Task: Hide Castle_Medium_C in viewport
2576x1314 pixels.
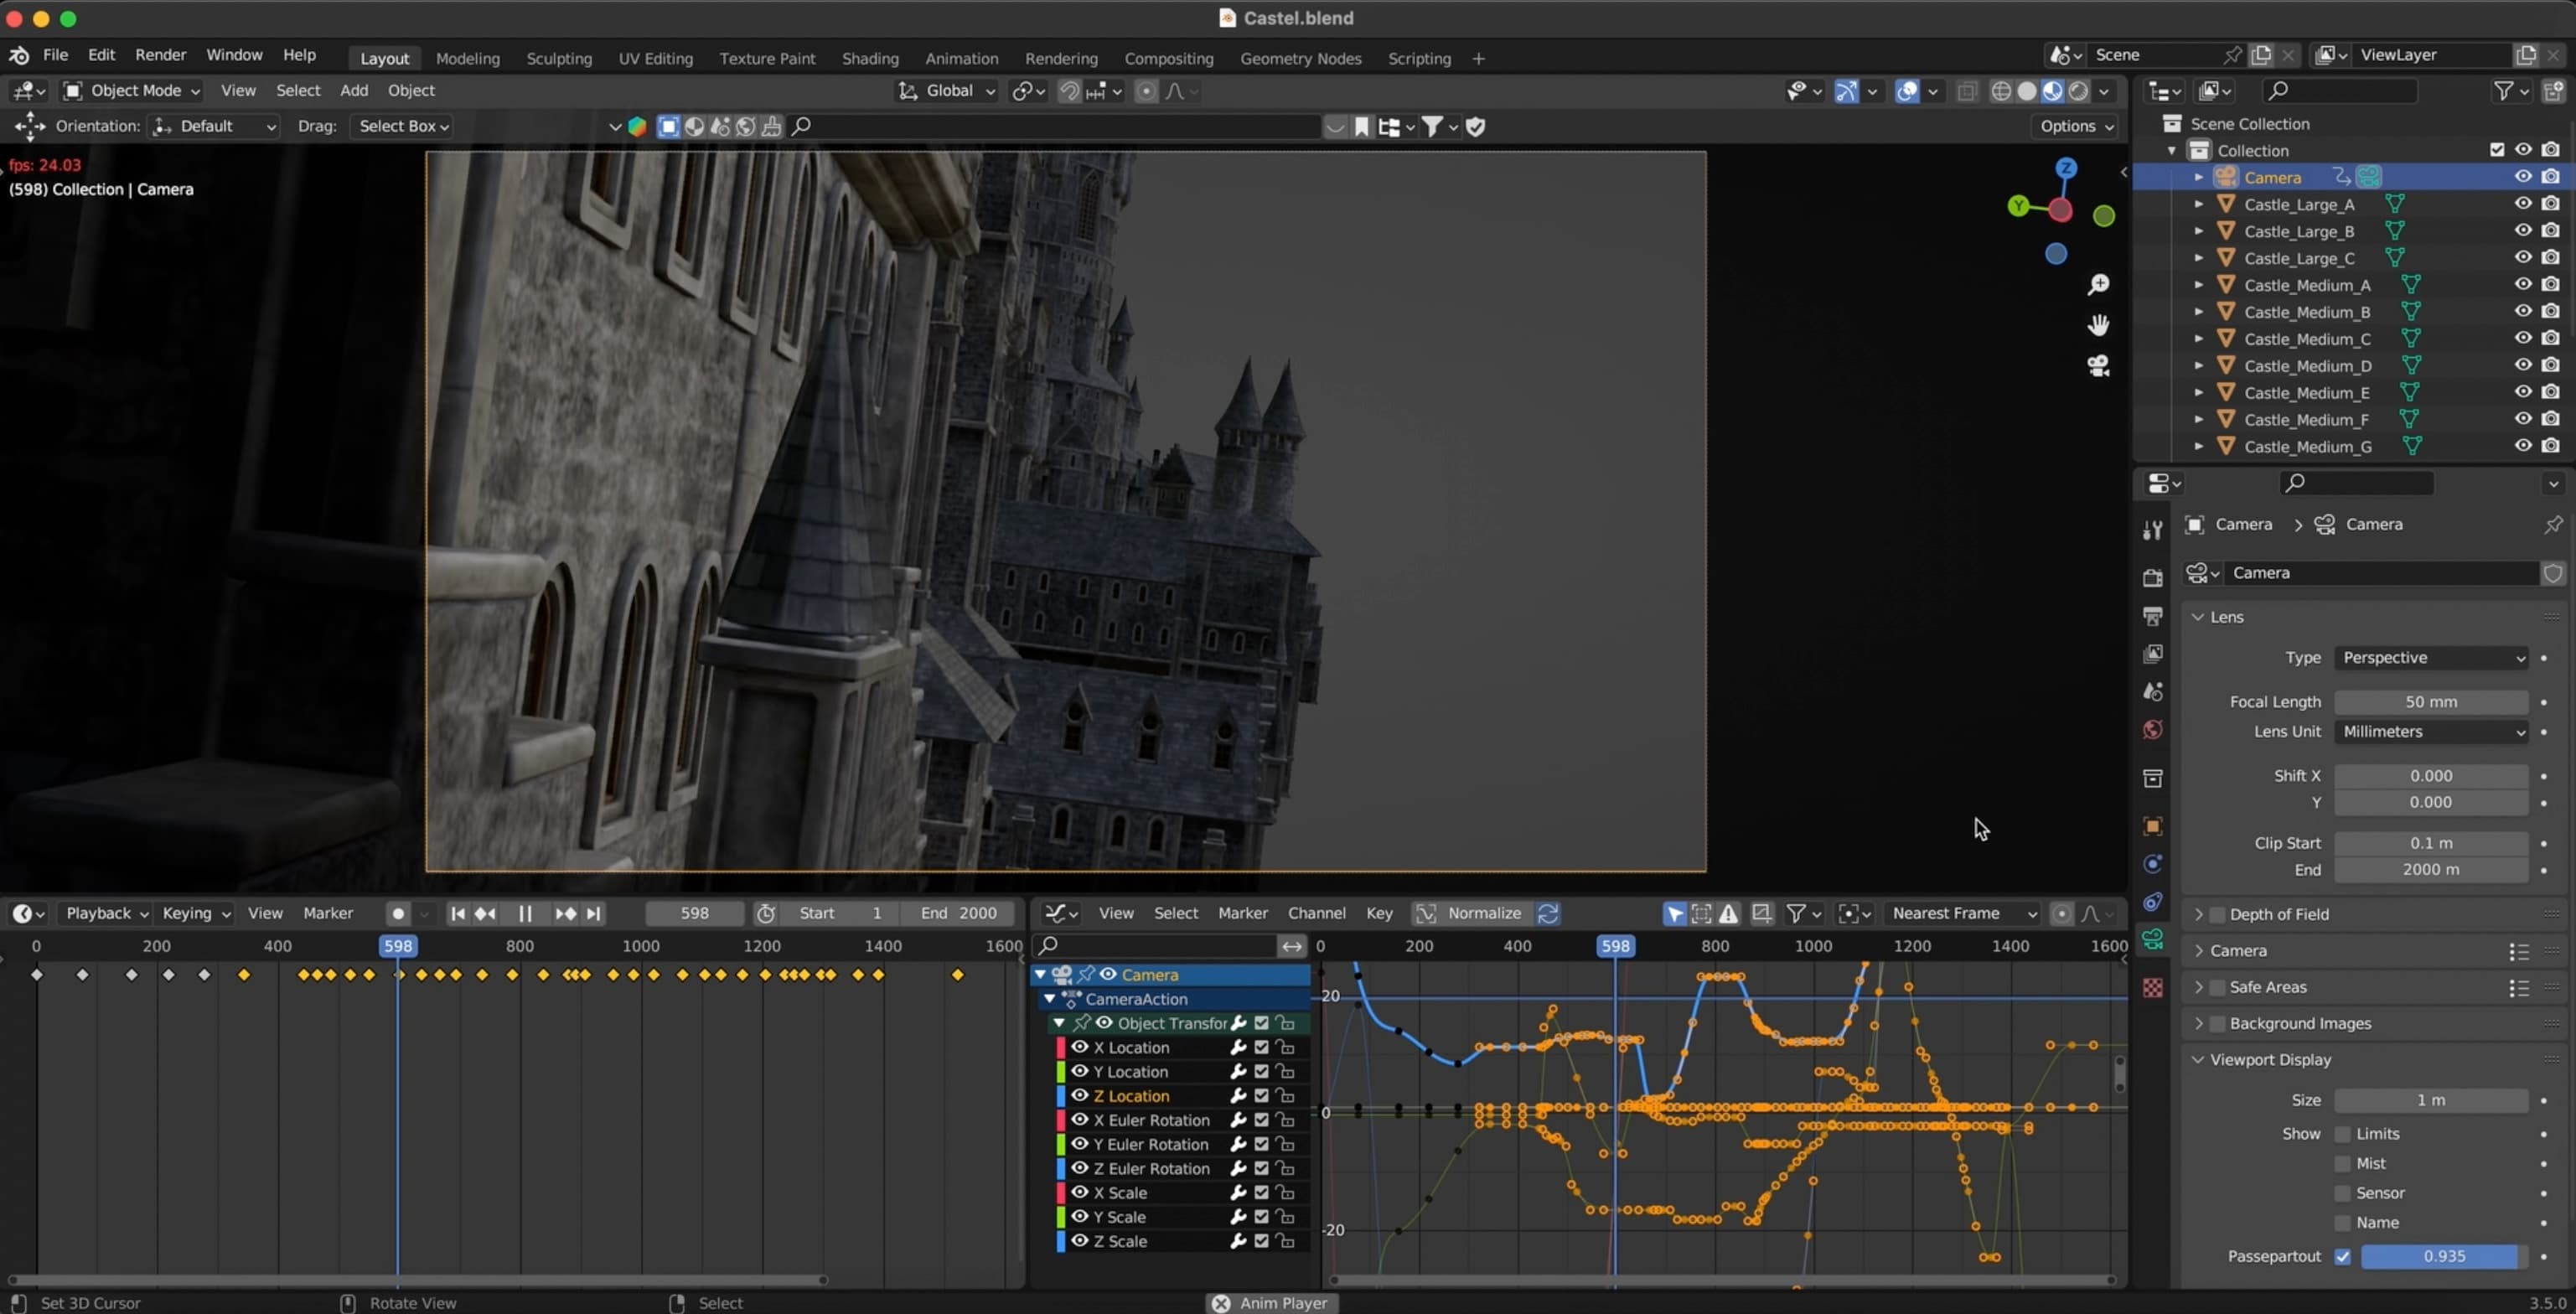Action: (2523, 339)
